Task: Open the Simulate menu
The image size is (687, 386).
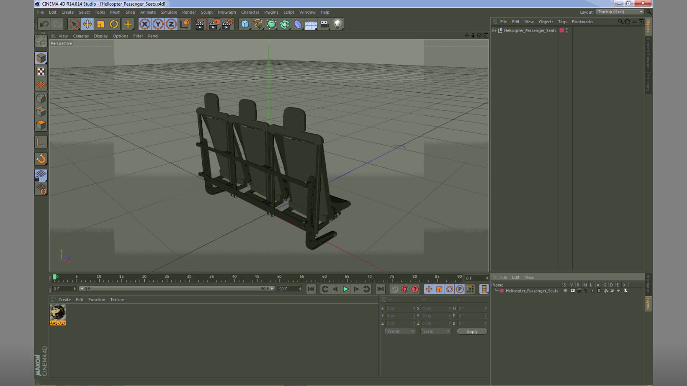Action: (169, 12)
